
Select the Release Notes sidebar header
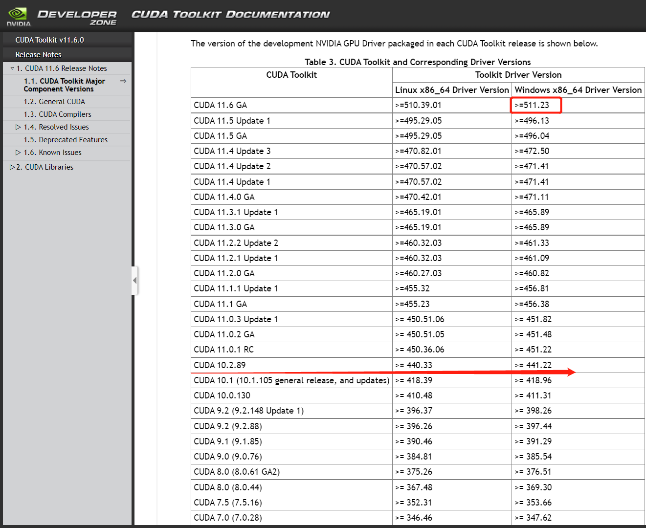point(38,54)
